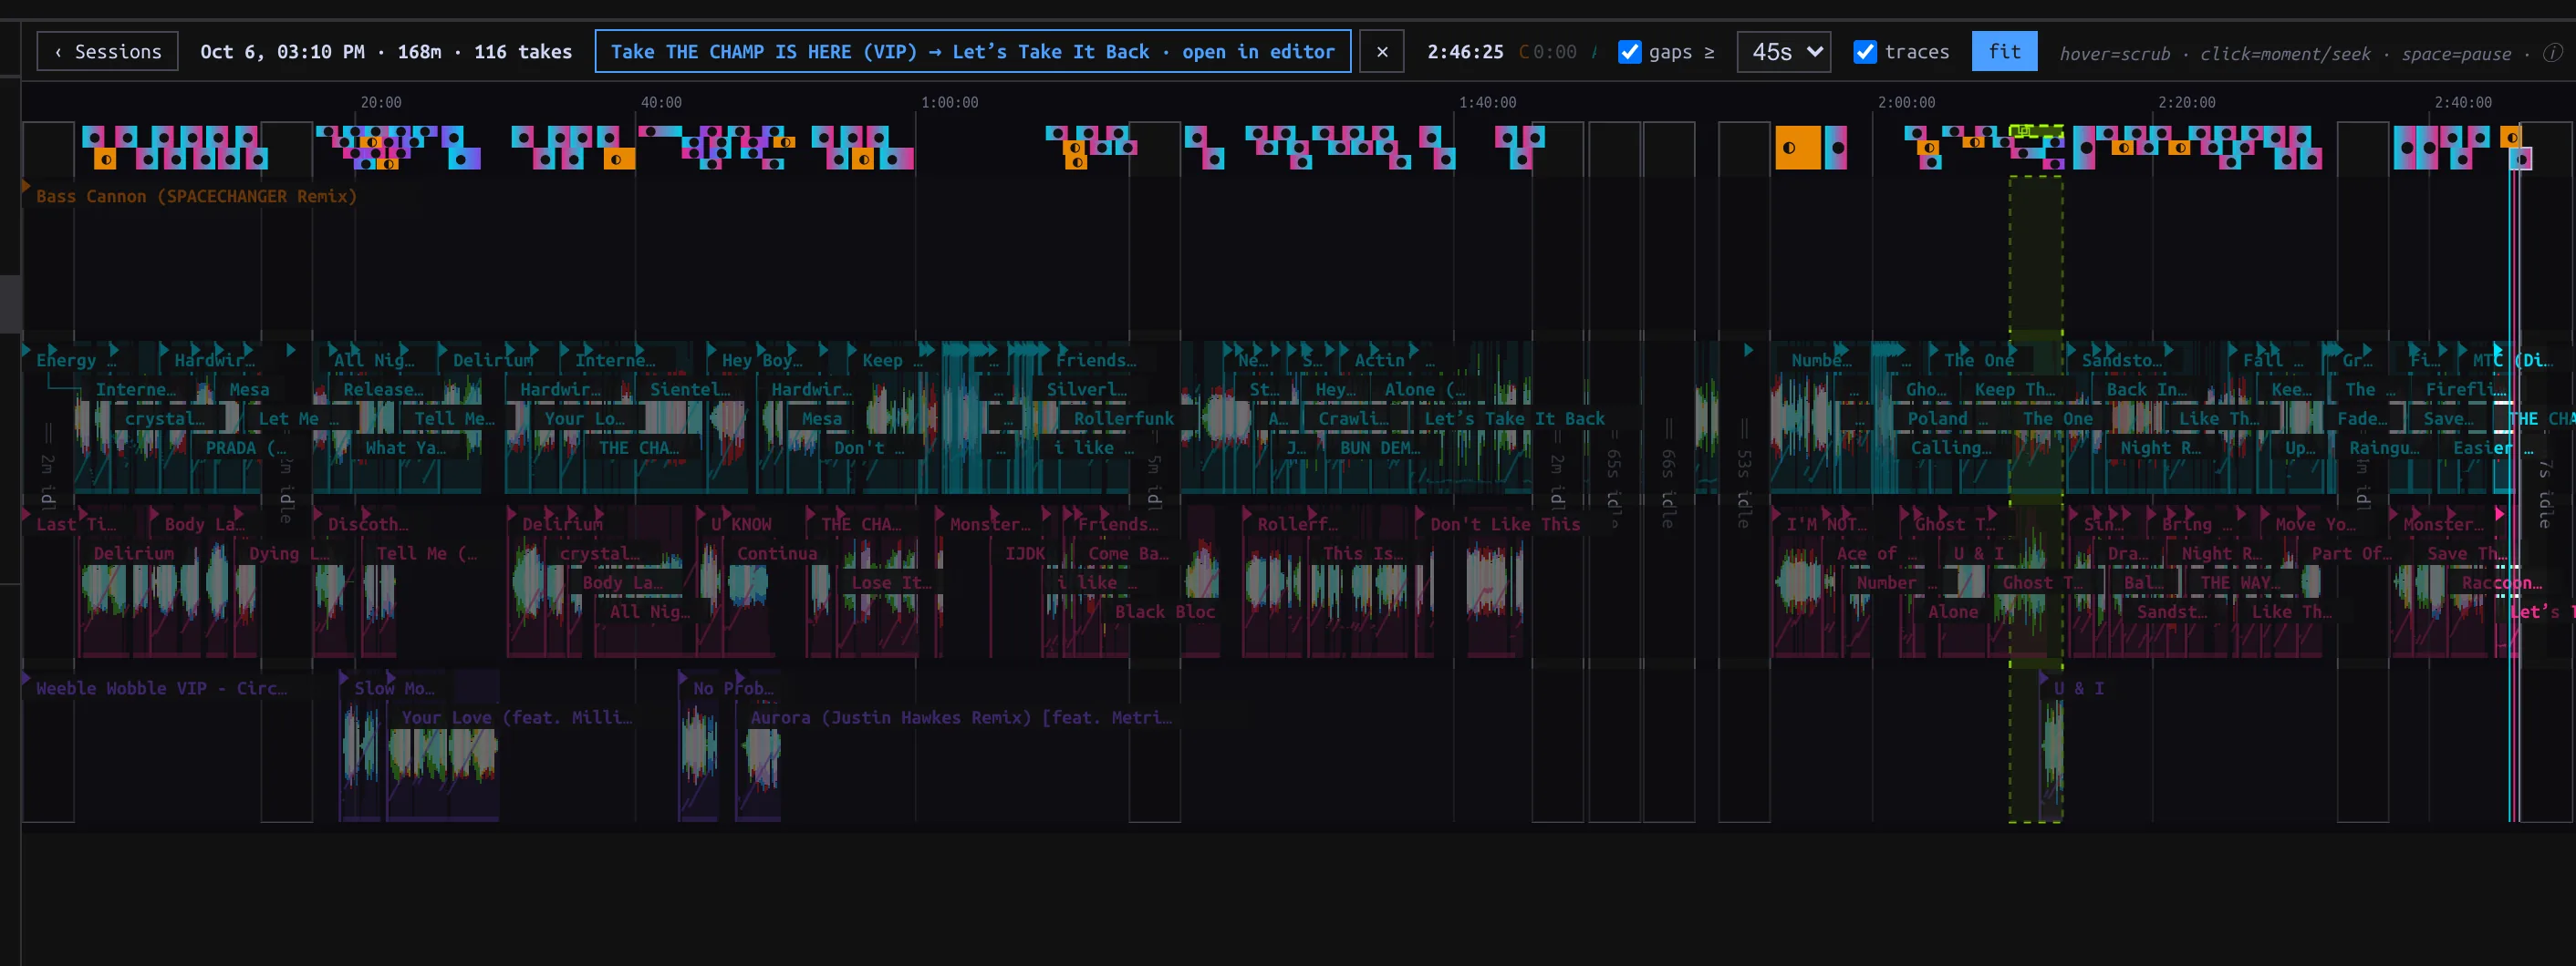Select the Continua track label
This screenshot has height=966, width=2576.
[777, 553]
